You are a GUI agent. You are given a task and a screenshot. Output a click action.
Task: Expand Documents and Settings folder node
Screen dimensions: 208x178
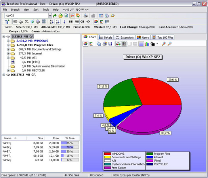(x=8, y=49)
